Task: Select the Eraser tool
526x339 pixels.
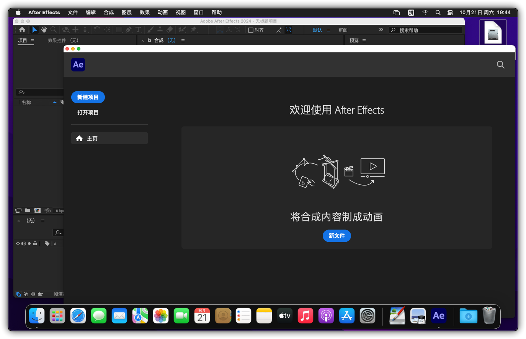Action: click(x=170, y=29)
